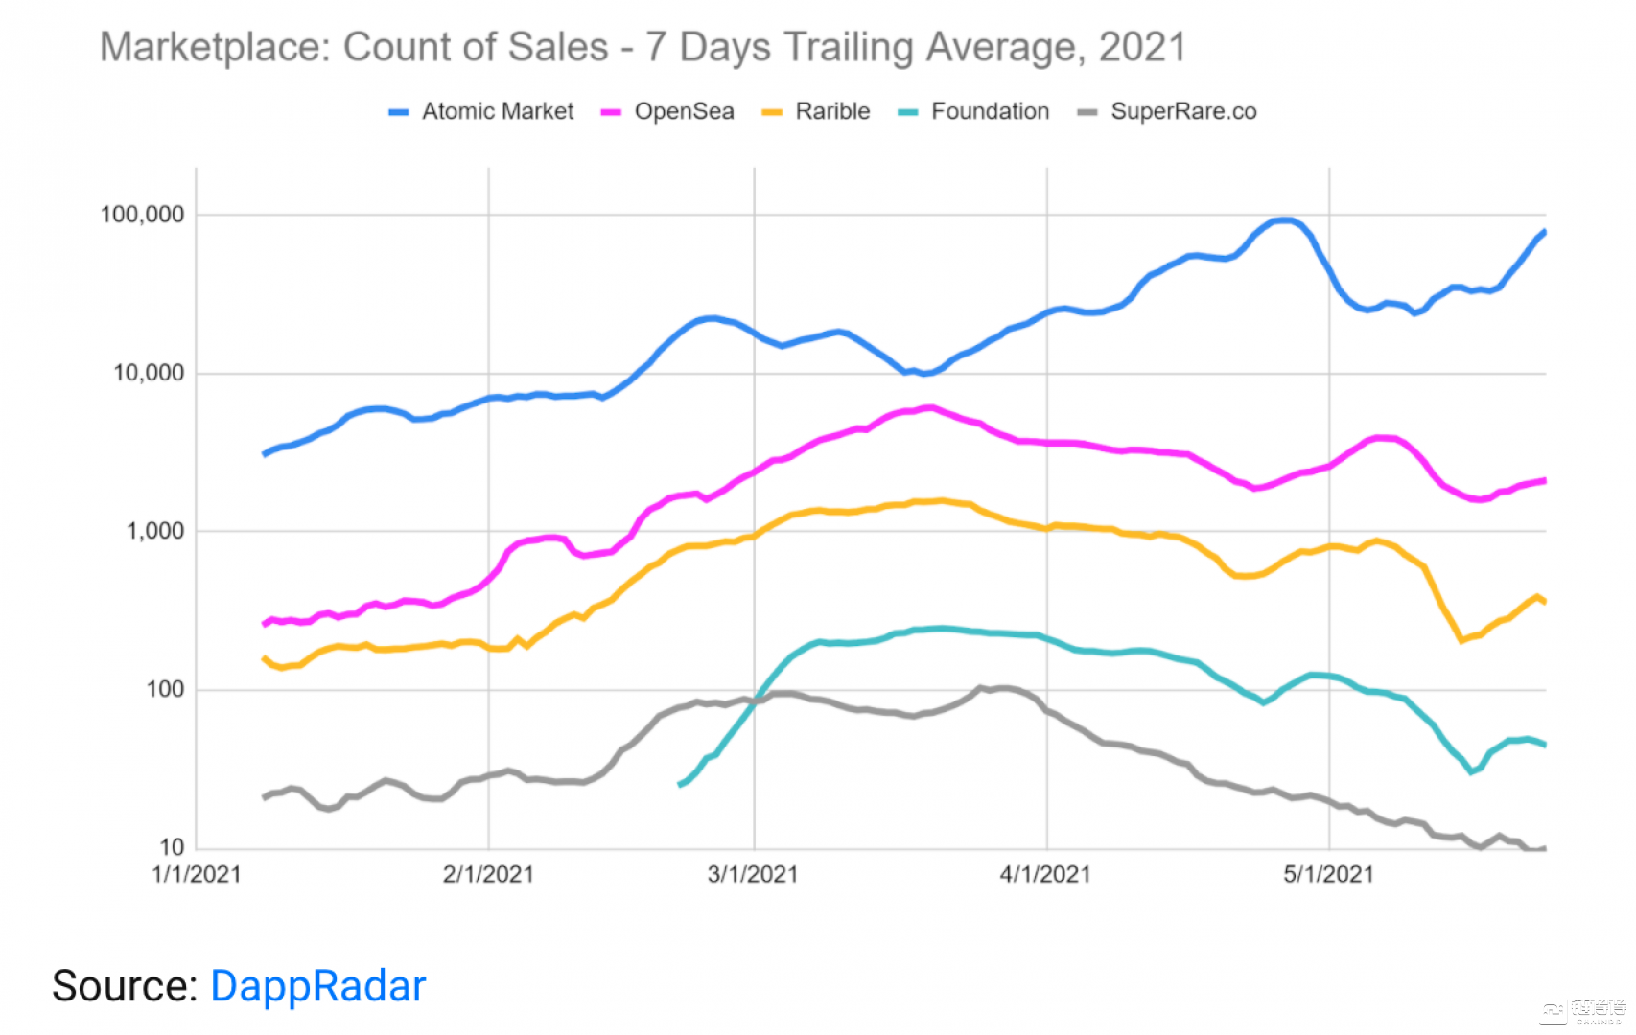Screen dimensions: 1636x1035
Task: Select the Rarible legend label
Action: pyautogui.click(x=832, y=112)
